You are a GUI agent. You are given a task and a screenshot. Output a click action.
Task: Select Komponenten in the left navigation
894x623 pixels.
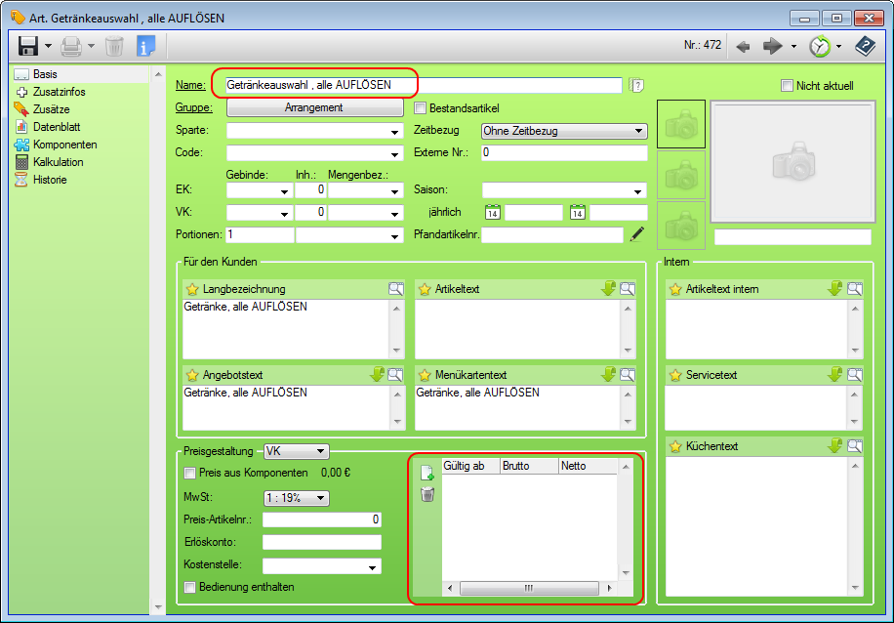point(64,145)
